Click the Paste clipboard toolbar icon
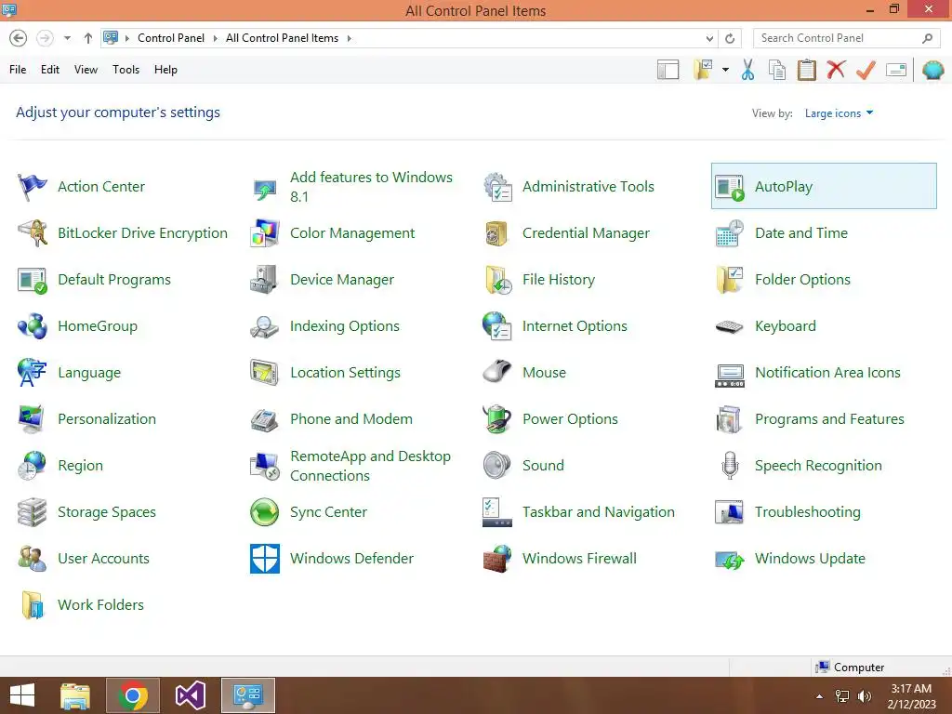Image resolution: width=952 pixels, height=714 pixels. coord(806,70)
